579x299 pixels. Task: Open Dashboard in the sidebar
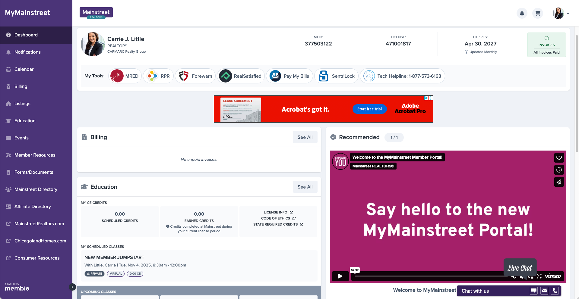[x=36, y=35]
